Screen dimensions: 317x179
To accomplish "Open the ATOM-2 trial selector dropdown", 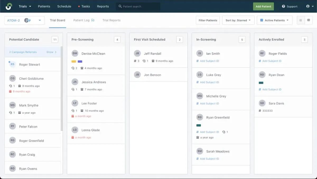I will point(40,20).
